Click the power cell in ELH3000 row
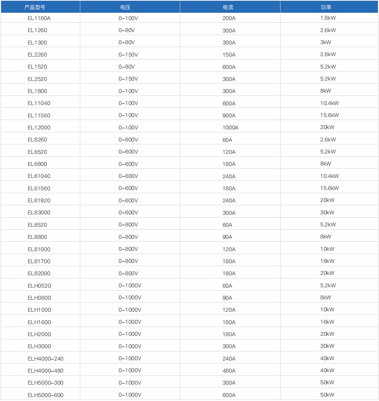Viewport: 379px width, 401px height. coord(327,346)
